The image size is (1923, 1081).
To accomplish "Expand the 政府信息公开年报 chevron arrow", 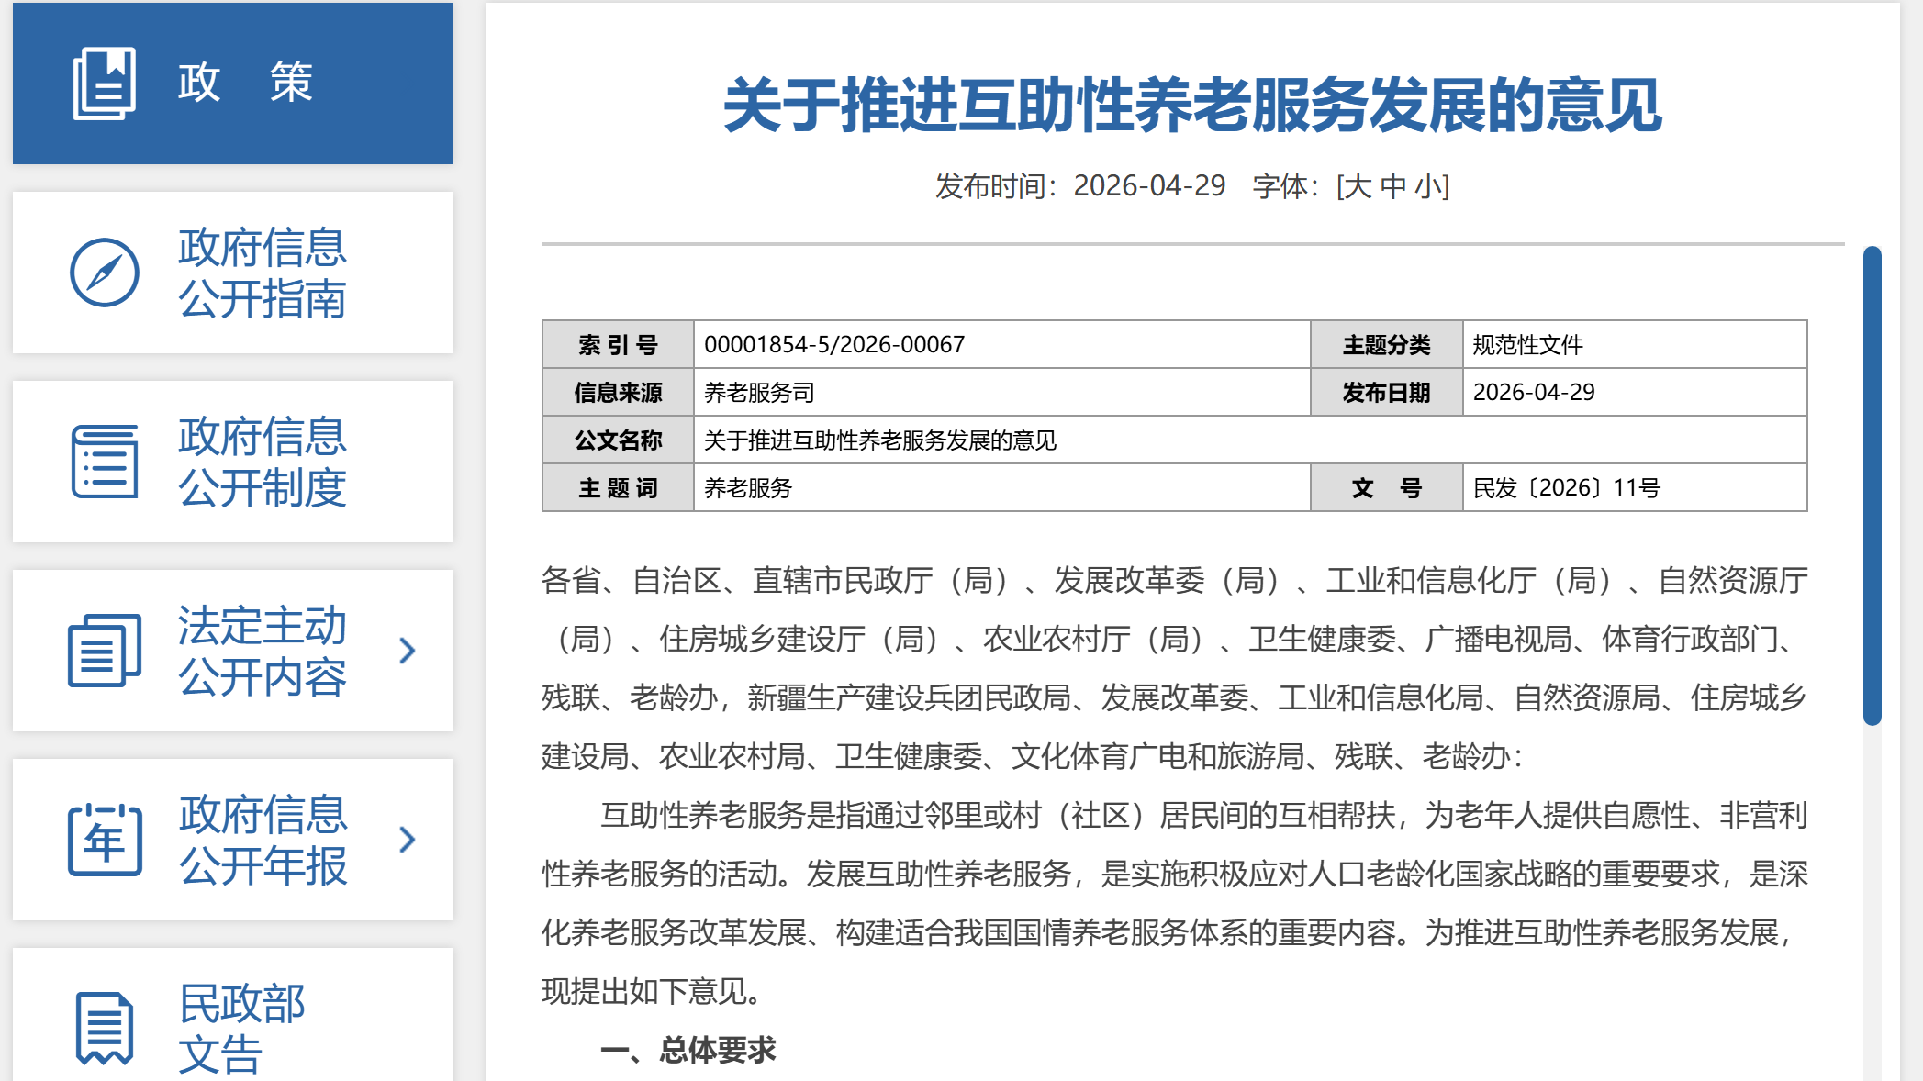I will [408, 840].
